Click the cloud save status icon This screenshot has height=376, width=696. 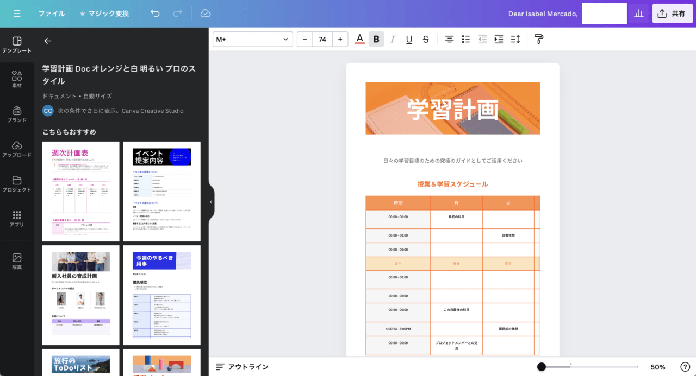coord(206,14)
